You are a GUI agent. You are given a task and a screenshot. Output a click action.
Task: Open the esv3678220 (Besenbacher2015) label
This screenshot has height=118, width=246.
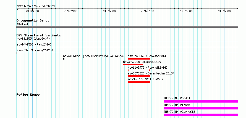tap(151, 73)
